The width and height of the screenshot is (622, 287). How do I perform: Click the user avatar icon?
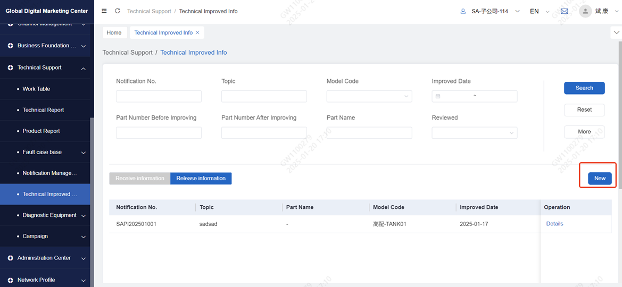(585, 11)
